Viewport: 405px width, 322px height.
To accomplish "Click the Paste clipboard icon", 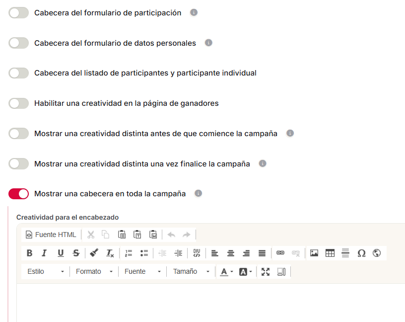I will tap(122, 235).
